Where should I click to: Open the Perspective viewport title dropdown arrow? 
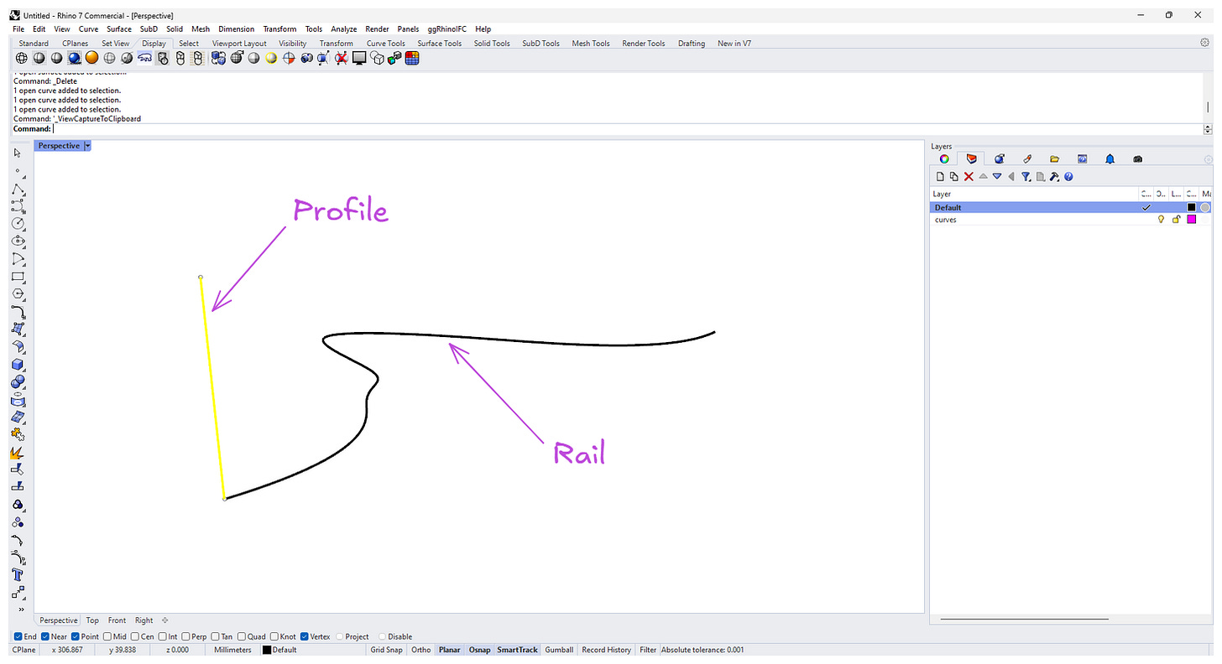click(x=87, y=146)
